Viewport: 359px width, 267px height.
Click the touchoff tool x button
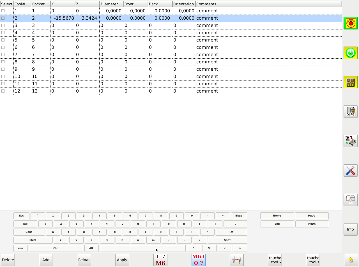click(x=275, y=260)
